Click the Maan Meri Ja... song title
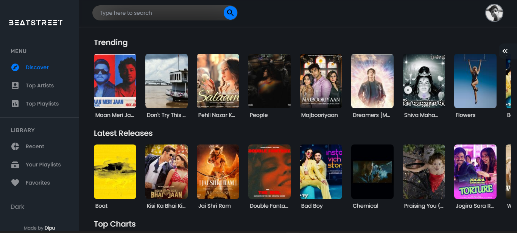This screenshot has height=233, width=517. (115, 115)
